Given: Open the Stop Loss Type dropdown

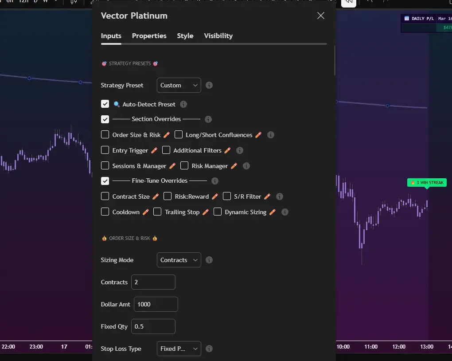Looking at the screenshot, I should point(179,349).
